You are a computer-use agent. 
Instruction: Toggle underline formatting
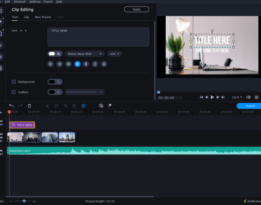pyautogui.click(x=104, y=64)
